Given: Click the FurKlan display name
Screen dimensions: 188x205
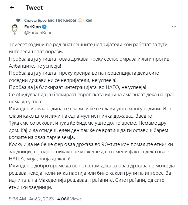Looking at the screenshot, I should click(x=33, y=27).
